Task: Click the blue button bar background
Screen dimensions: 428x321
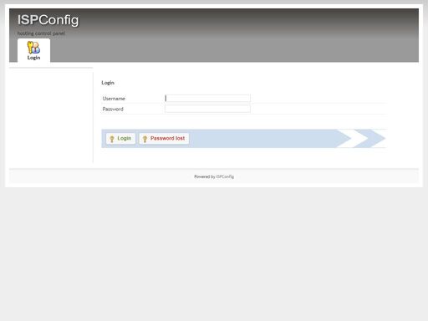Action: [x=262, y=139]
